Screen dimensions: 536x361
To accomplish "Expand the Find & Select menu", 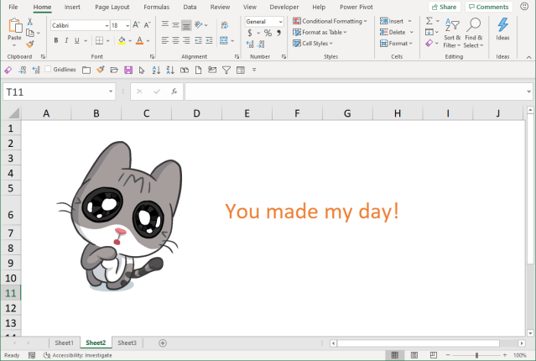I will point(473,33).
